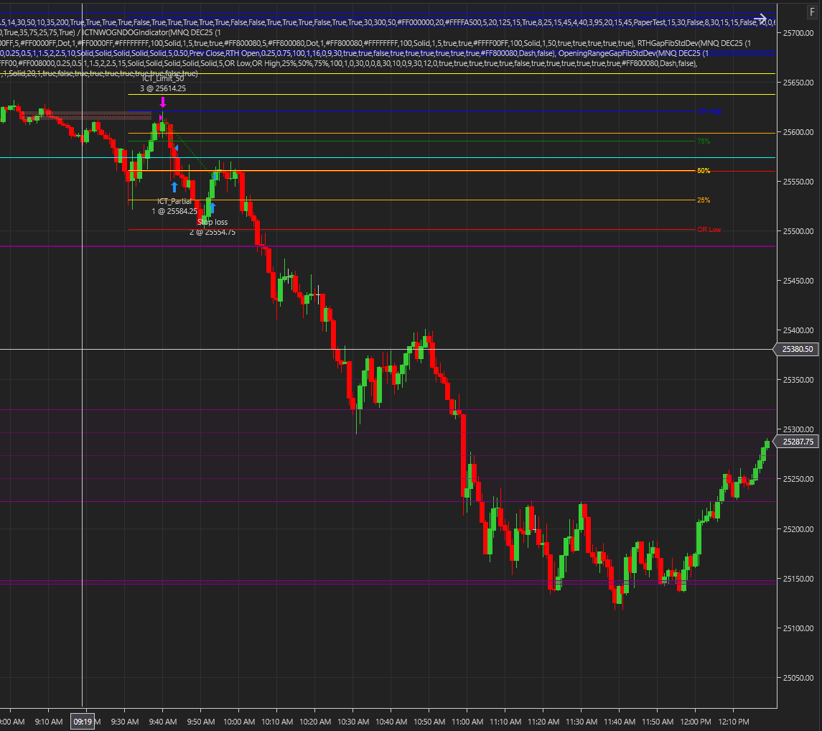The height and width of the screenshot is (731, 822).
Task: Click 25650.00 on the price axis
Action: point(798,83)
